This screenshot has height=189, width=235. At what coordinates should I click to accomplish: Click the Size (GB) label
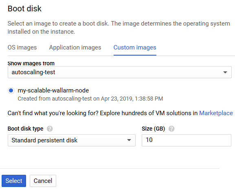(153, 129)
